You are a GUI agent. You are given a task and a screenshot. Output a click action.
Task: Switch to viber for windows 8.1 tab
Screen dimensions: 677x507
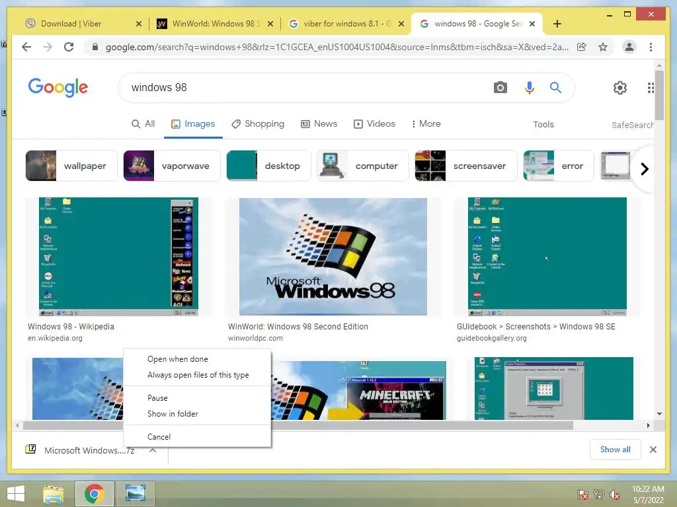click(347, 24)
